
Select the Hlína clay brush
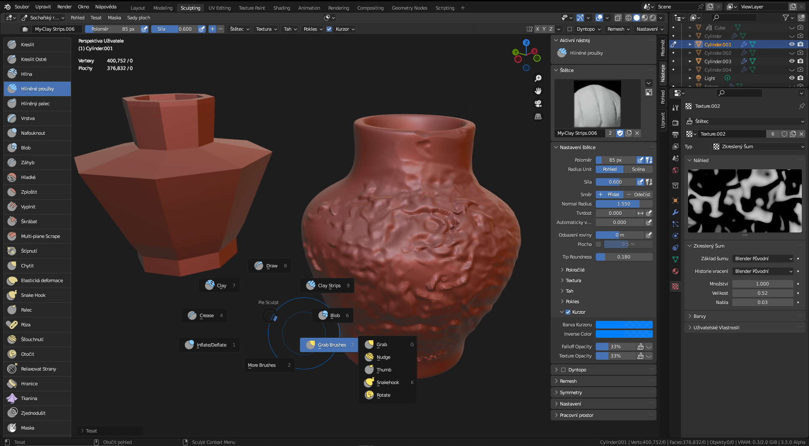pyautogui.click(x=37, y=74)
